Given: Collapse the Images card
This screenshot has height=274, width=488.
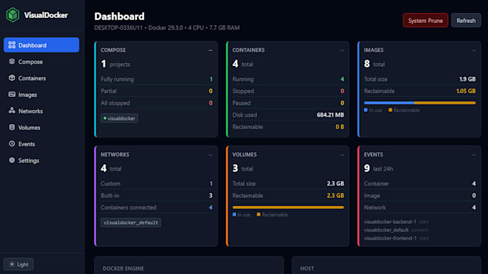Looking at the screenshot, I should coord(474,50).
